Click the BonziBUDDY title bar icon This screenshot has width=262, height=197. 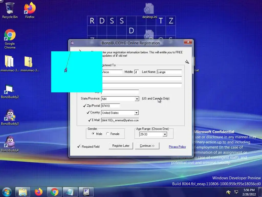pos(72,43)
